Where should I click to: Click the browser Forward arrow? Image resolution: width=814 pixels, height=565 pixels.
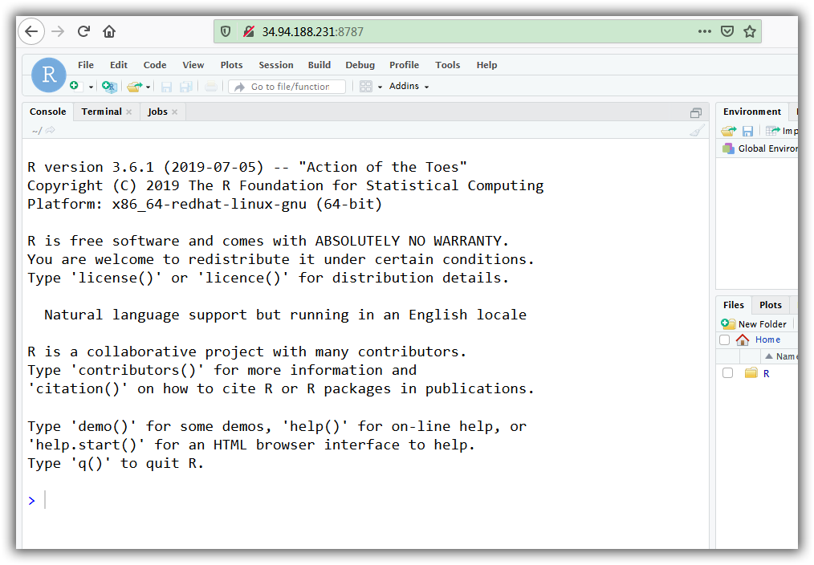click(x=58, y=31)
